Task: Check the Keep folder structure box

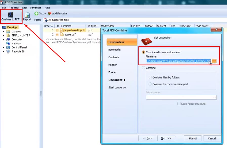Action: 179,104
